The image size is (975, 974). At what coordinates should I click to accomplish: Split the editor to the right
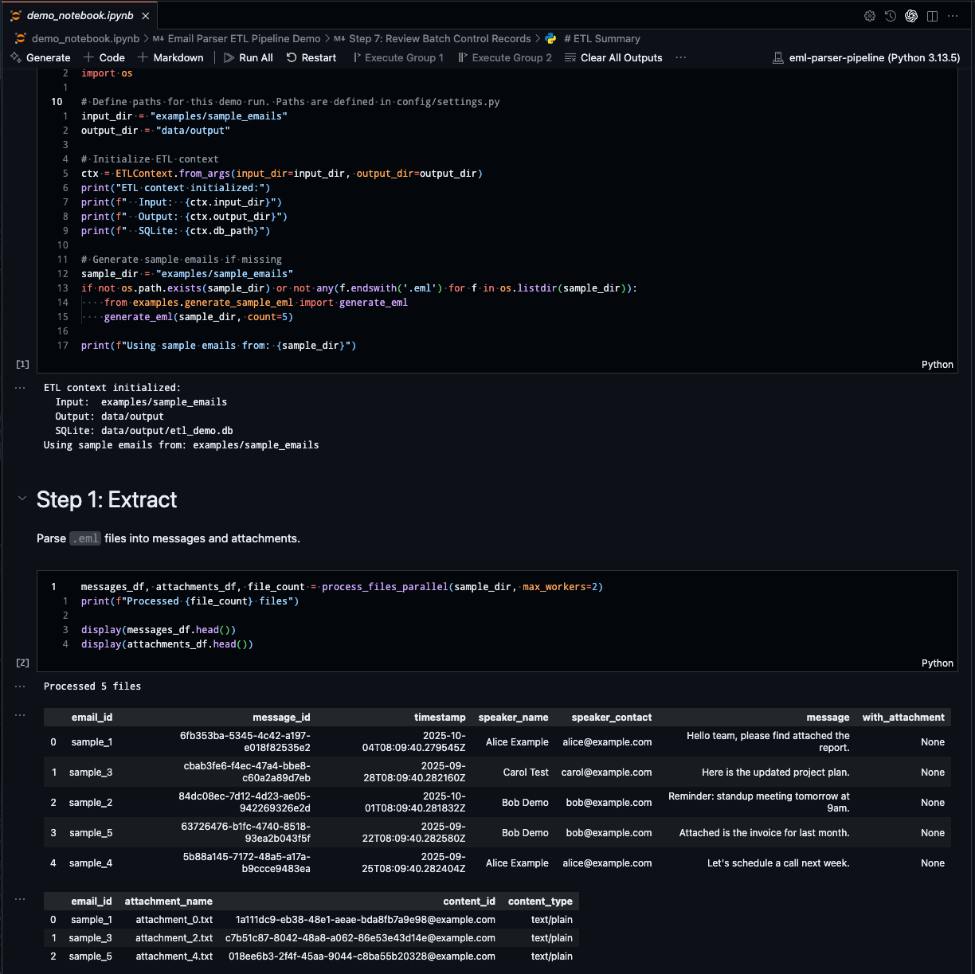pos(932,16)
